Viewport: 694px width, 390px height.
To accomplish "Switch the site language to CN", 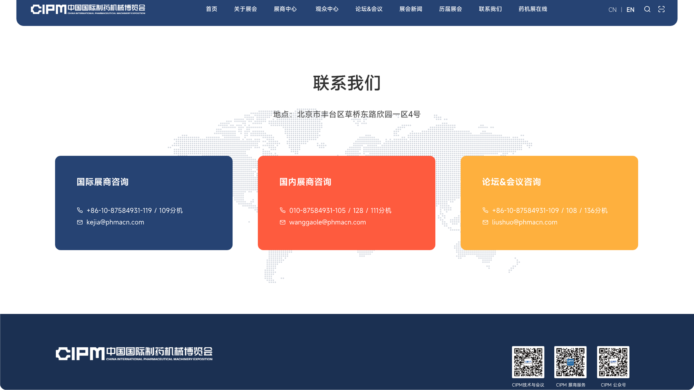I will 612,9.
